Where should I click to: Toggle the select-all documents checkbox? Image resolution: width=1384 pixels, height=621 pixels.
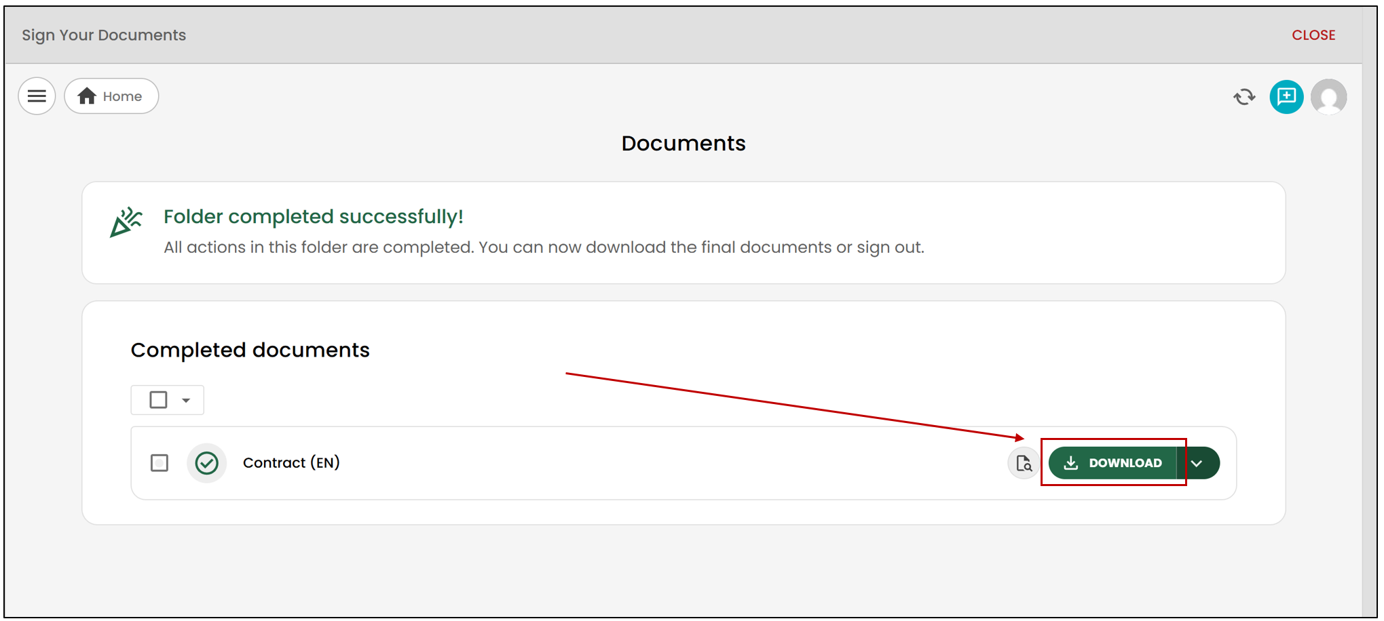tap(158, 400)
